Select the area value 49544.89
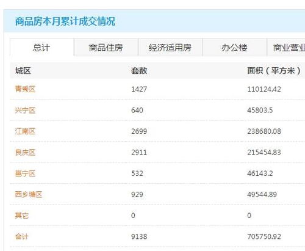Screen dimensions: 305x251 262,195
